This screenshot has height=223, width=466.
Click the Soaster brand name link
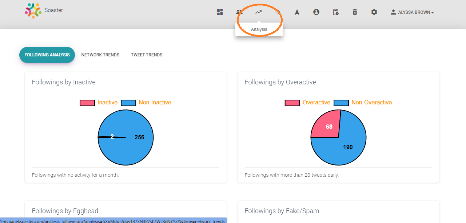[53, 10]
